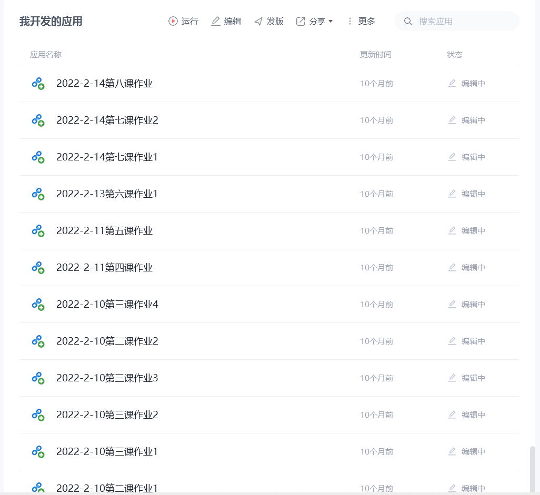Click the 编辑中 status link of 2022-2-10第三课作业4

click(473, 304)
